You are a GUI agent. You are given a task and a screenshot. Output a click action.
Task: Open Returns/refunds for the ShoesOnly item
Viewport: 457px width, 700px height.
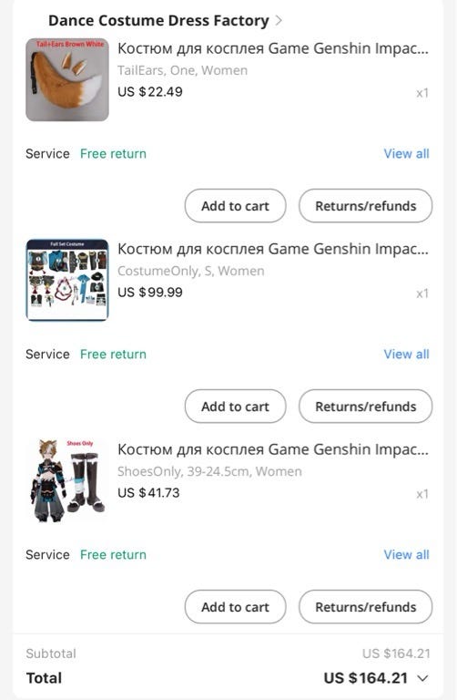point(366,607)
